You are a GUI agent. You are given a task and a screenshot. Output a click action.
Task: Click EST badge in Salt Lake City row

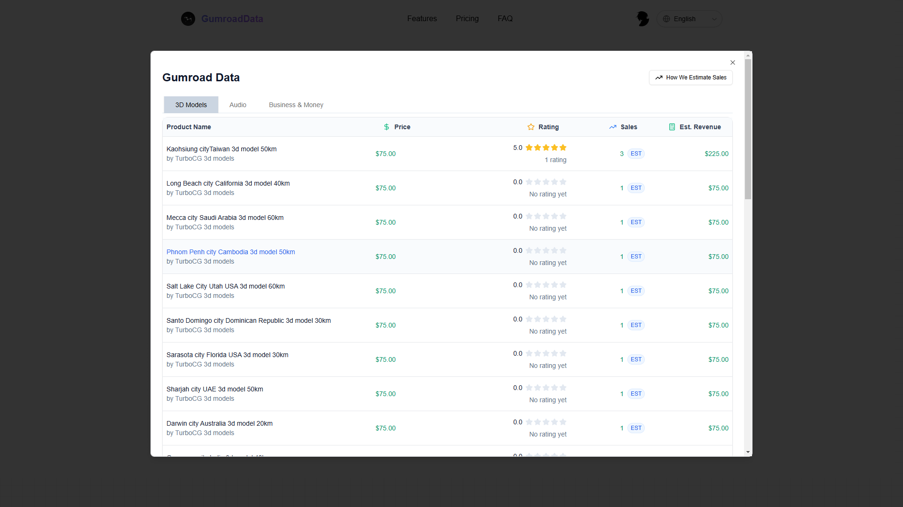coord(636,291)
